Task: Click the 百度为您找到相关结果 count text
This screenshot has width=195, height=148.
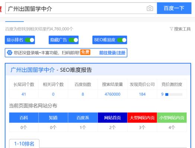Action: click(x=39, y=29)
